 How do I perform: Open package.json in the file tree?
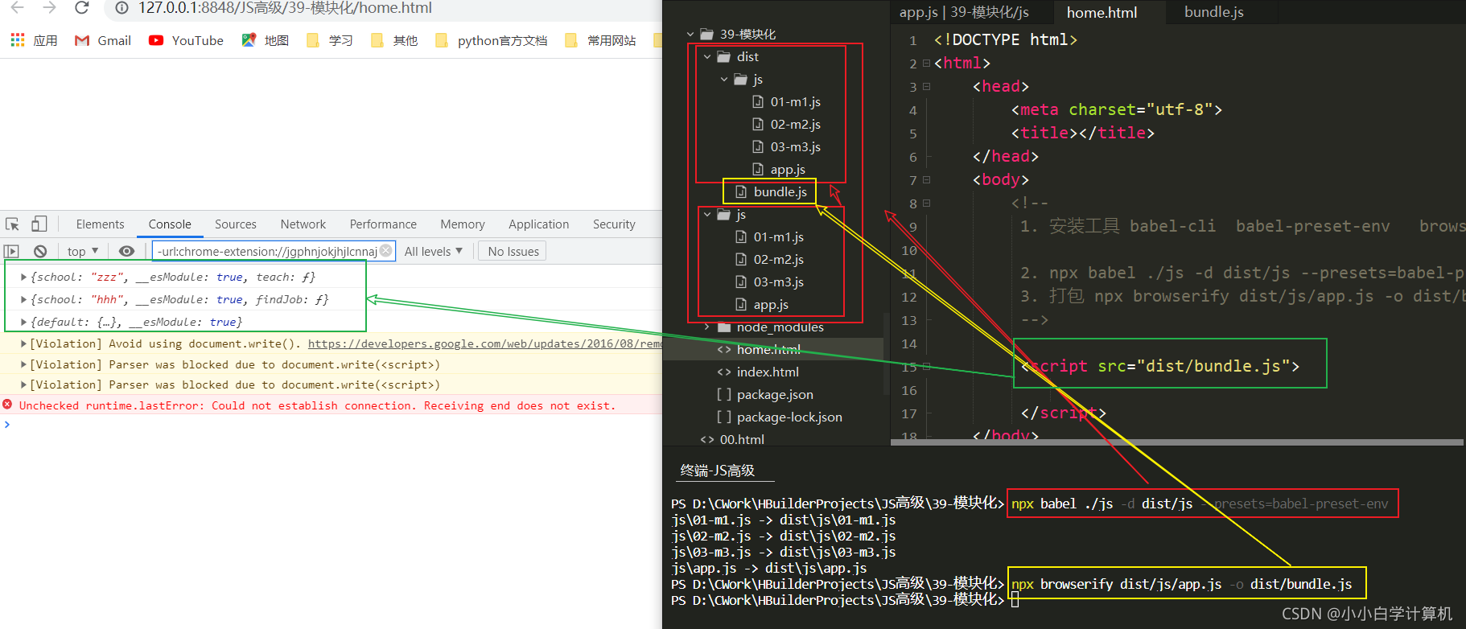(765, 394)
